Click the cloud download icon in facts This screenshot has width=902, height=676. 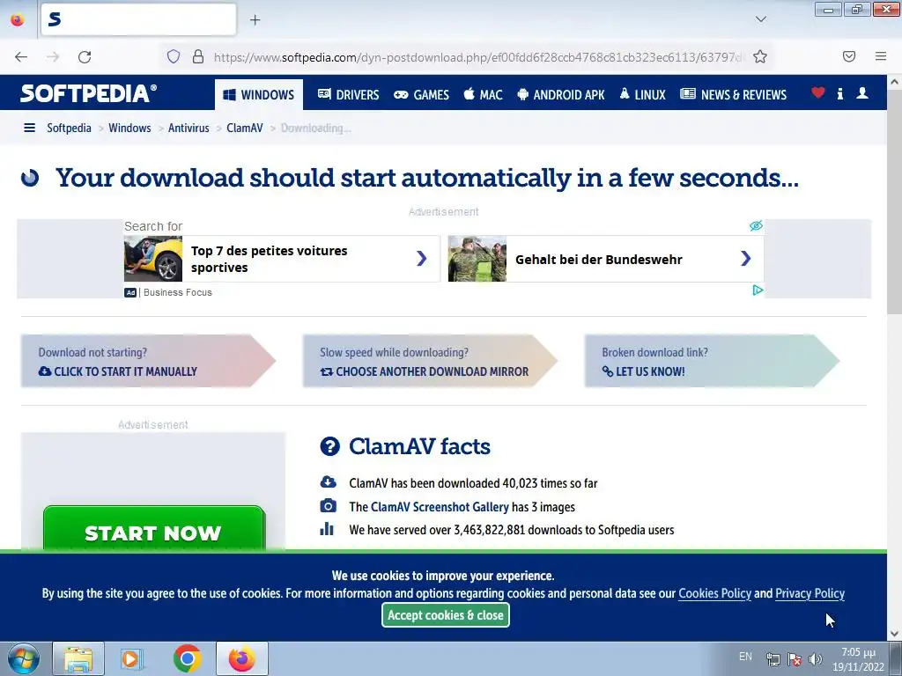point(328,481)
